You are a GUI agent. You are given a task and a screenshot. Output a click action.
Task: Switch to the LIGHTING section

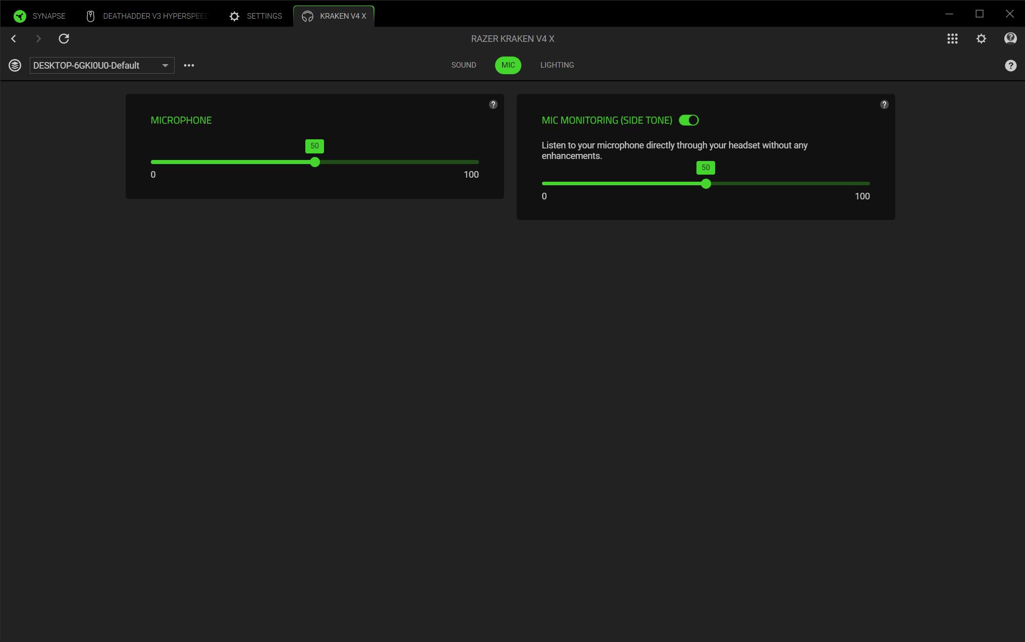(557, 65)
